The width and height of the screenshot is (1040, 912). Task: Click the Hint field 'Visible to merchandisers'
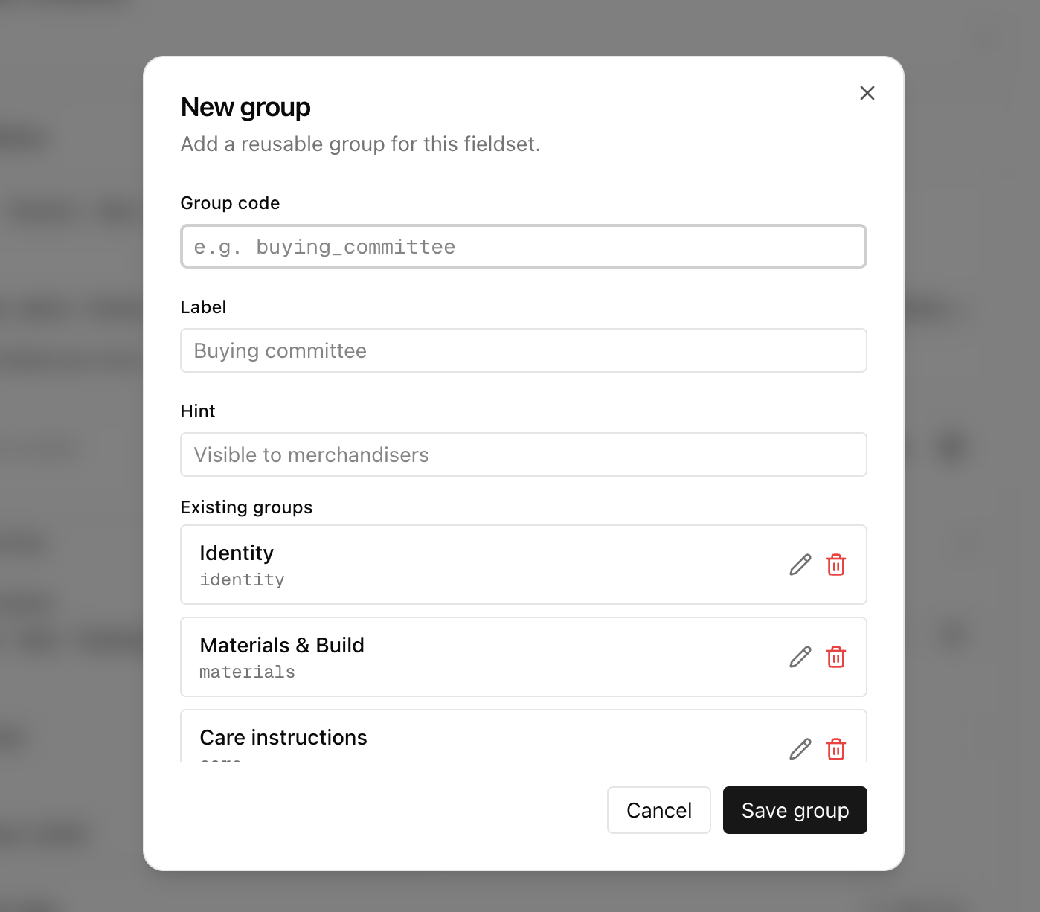click(x=523, y=455)
